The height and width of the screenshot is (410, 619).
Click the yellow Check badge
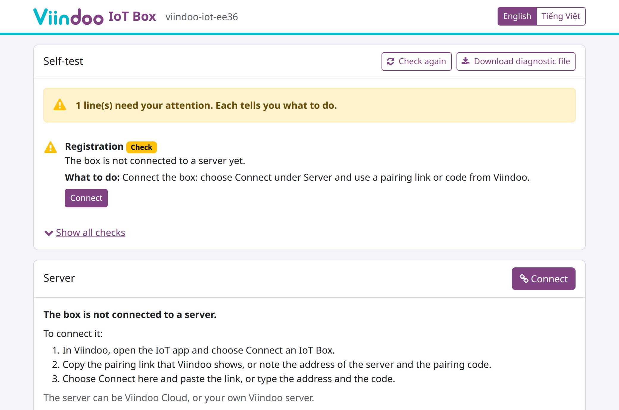pyautogui.click(x=141, y=147)
